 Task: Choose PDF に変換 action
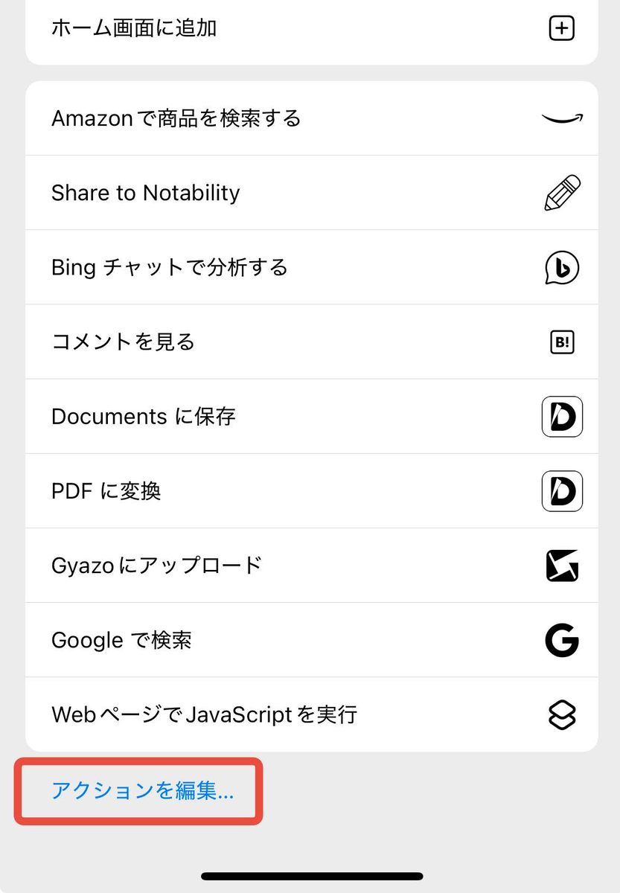106,491
